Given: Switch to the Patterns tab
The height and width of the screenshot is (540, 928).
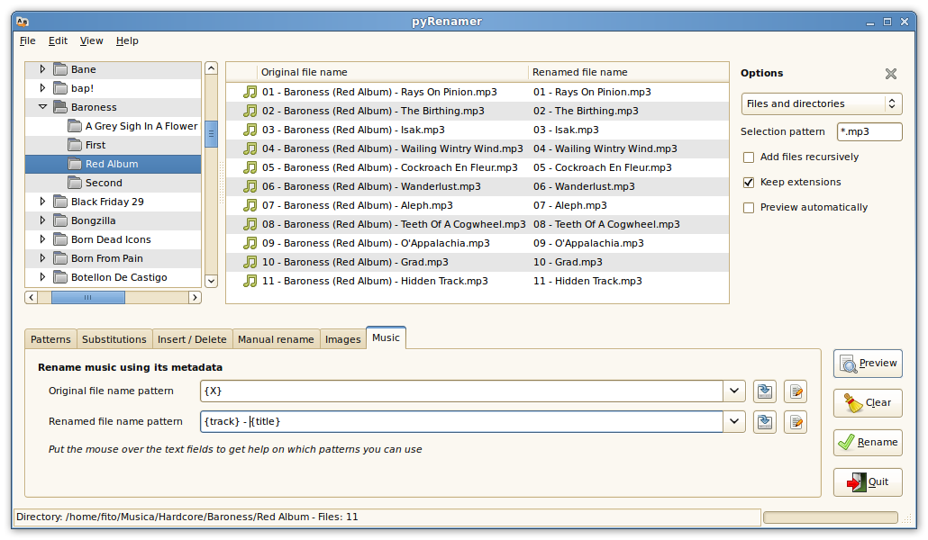Looking at the screenshot, I should 50,339.
